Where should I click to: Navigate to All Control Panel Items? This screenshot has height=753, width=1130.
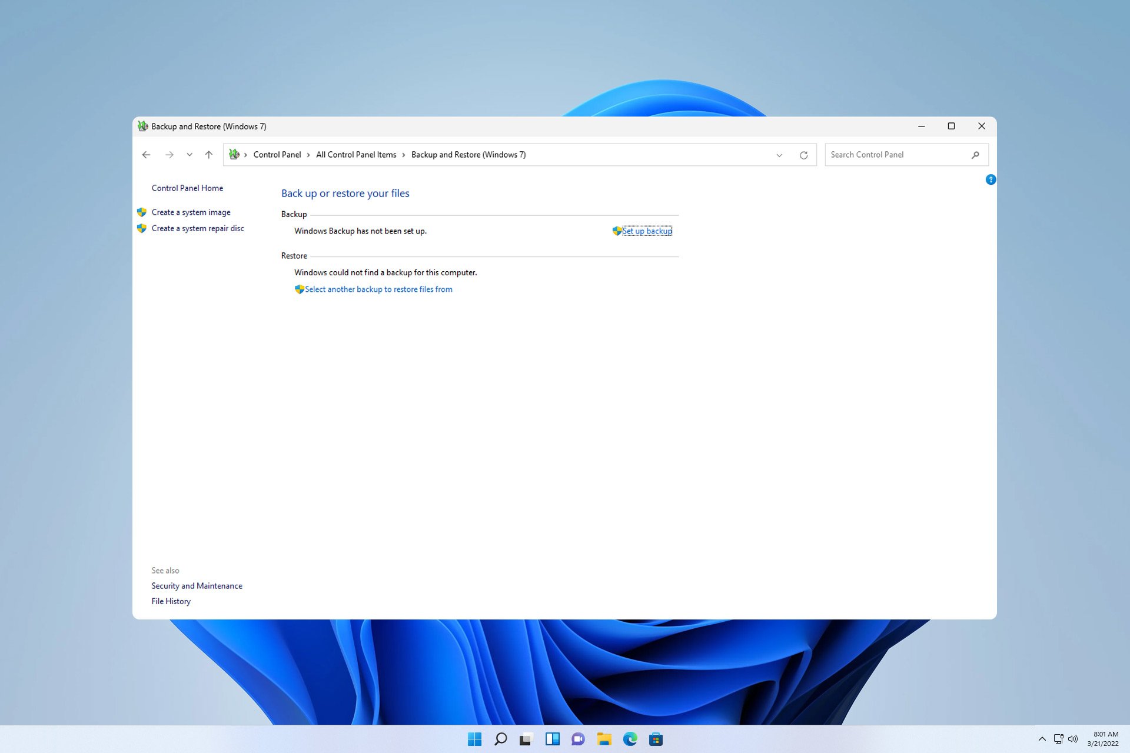[356, 154]
